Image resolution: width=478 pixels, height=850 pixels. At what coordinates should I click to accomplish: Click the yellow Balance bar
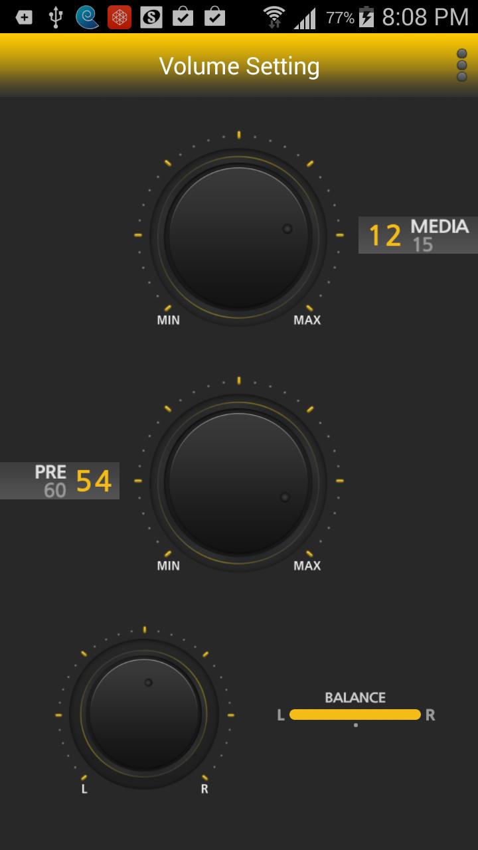point(355,715)
